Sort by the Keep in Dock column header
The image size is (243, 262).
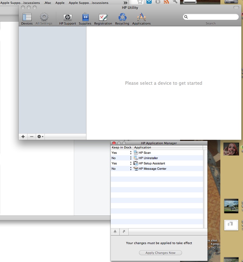(122, 147)
